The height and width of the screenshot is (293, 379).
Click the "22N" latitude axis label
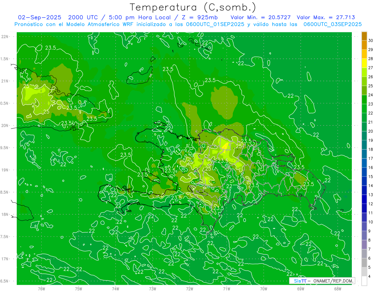tap(5, 37)
